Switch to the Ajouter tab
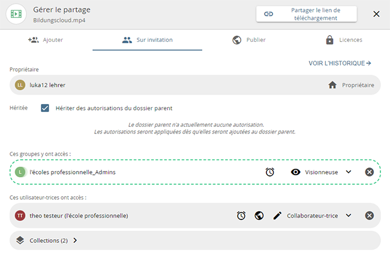The height and width of the screenshot is (253, 390). click(46, 40)
